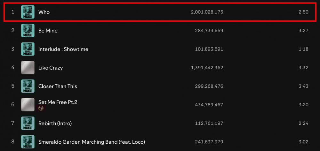
Task: Select the Interlude : Showtime cover thumbnail
Action: (28, 49)
